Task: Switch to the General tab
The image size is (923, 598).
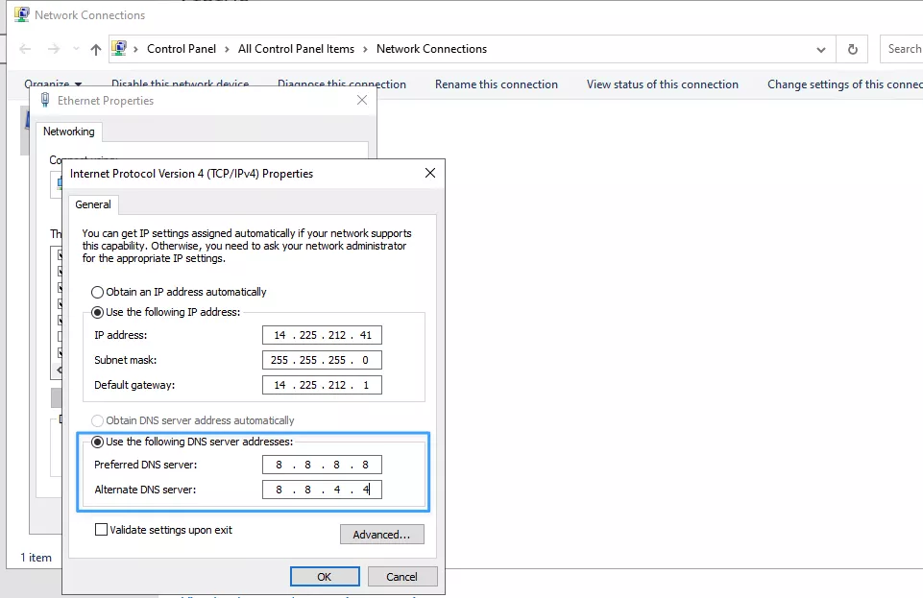Action: pyautogui.click(x=93, y=204)
